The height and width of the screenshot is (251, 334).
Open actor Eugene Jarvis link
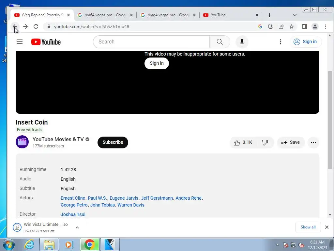tap(124, 198)
